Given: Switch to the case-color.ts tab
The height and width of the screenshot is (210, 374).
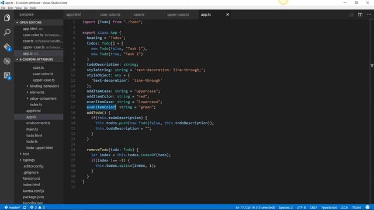Looking at the screenshot, I should (x=110, y=15).
